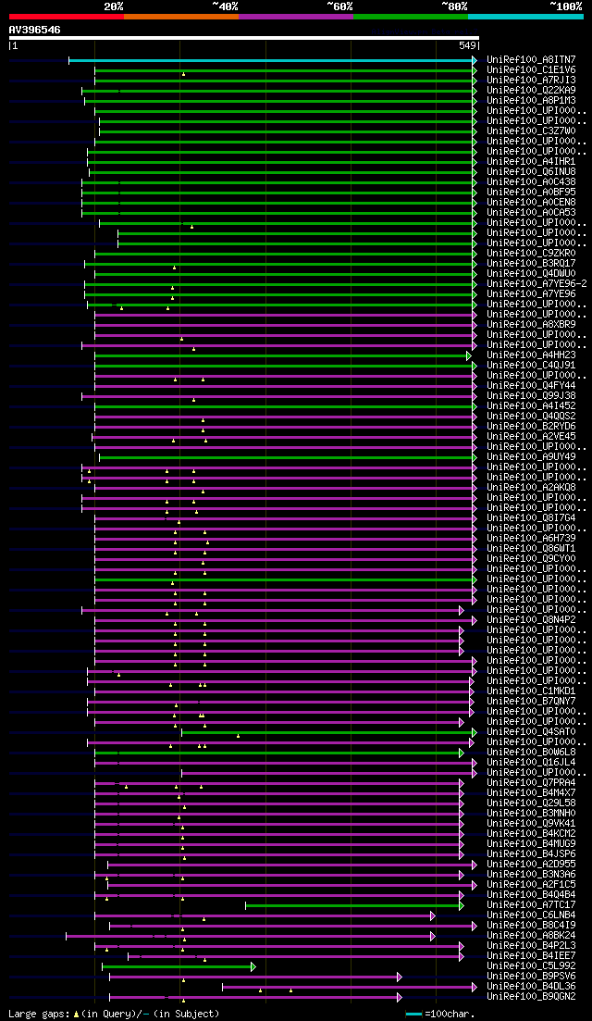Screen dimensions: 592x1021
Task: Open the UniRef100_A8ITN7 hit label
Action: pyautogui.click(x=531, y=60)
